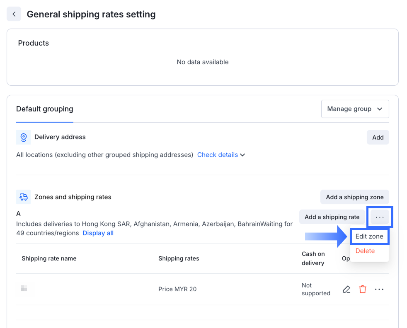Expand Check details for delivery address

pos(218,155)
